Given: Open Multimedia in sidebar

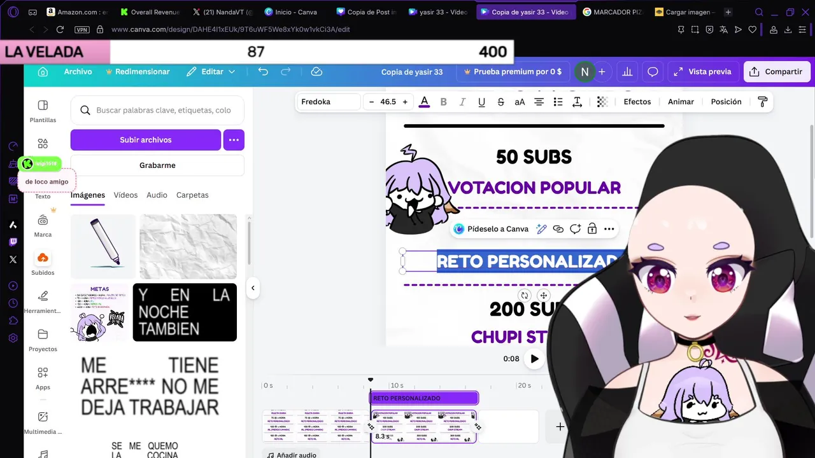Looking at the screenshot, I should pos(43,424).
